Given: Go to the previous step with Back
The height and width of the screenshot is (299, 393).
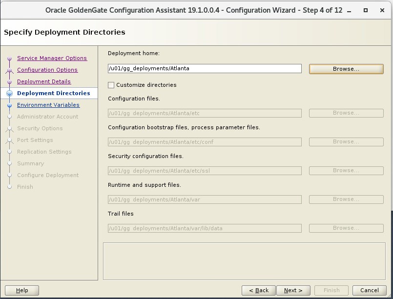Looking at the screenshot, I should click(x=259, y=291).
